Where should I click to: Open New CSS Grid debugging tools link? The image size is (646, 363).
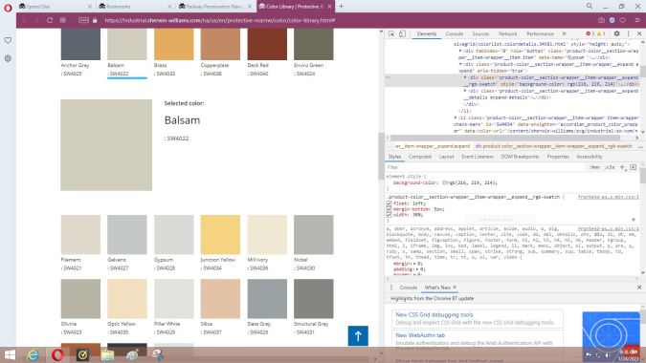tap(434, 314)
